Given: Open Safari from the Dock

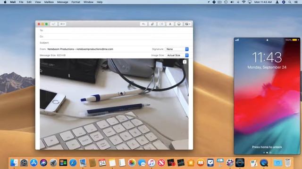Looking at the screenshot, I should 73,163.
